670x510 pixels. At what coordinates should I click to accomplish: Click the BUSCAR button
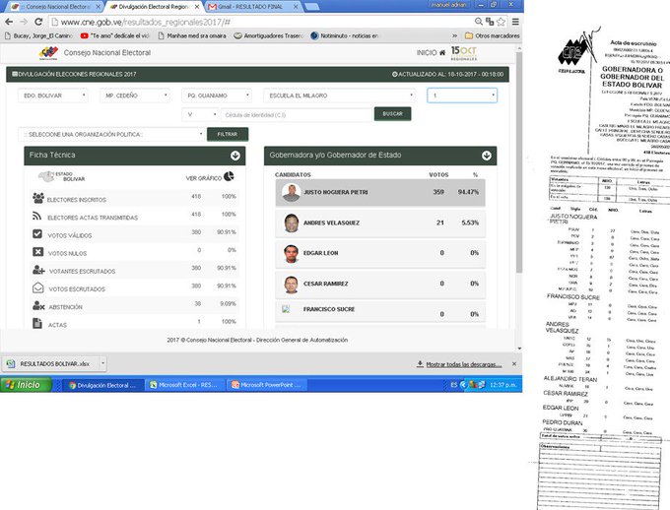click(393, 113)
